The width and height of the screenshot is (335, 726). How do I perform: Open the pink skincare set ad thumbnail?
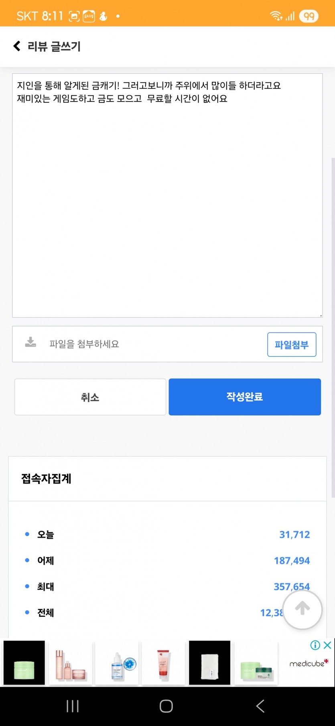pyautogui.click(x=71, y=663)
